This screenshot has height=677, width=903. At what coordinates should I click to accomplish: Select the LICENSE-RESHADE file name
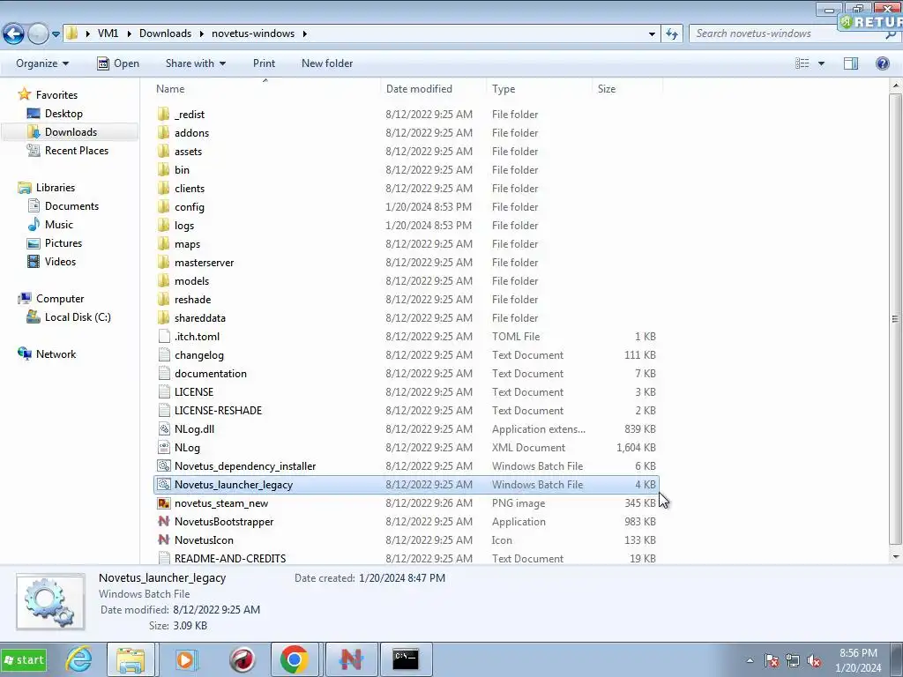218,411
